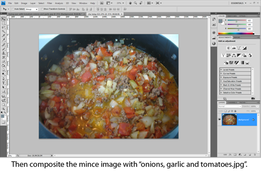
Task: Select the Move tool in toolbox
Action: tap(4, 19)
